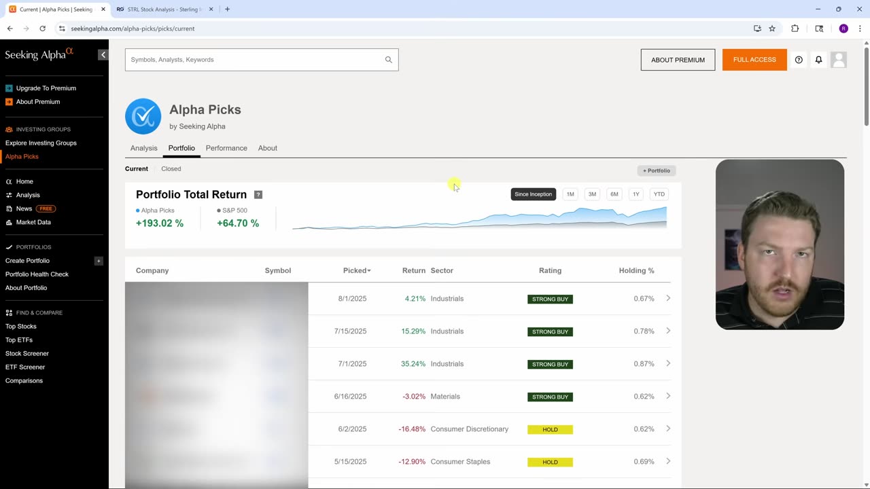870x489 pixels.
Task: Bookmark this page with the star icon
Action: click(772, 29)
